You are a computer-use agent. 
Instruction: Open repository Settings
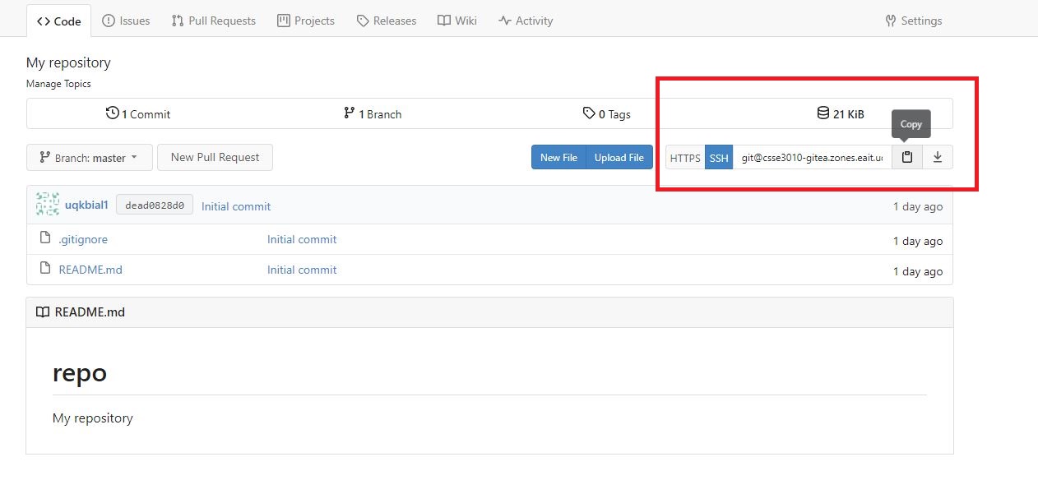914,21
